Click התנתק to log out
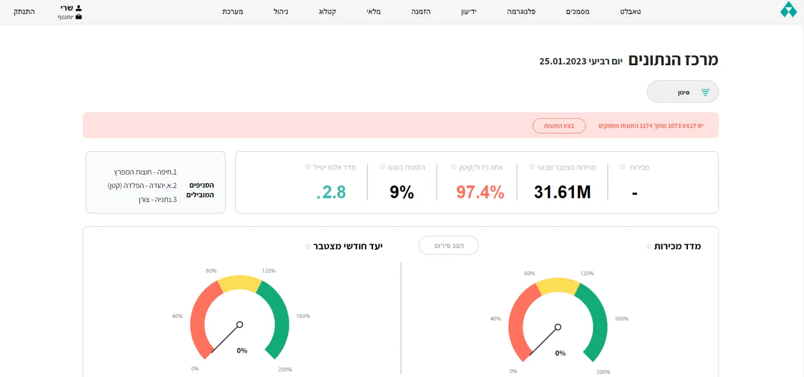This screenshot has width=804, height=377. point(24,11)
